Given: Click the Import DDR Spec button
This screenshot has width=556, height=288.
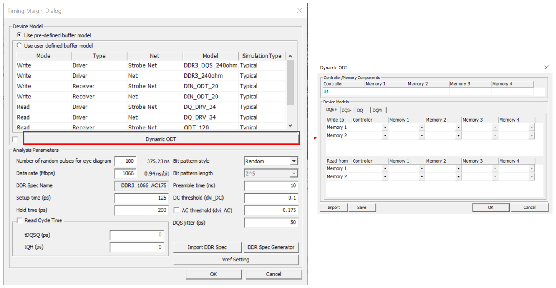Looking at the screenshot, I should [207, 247].
